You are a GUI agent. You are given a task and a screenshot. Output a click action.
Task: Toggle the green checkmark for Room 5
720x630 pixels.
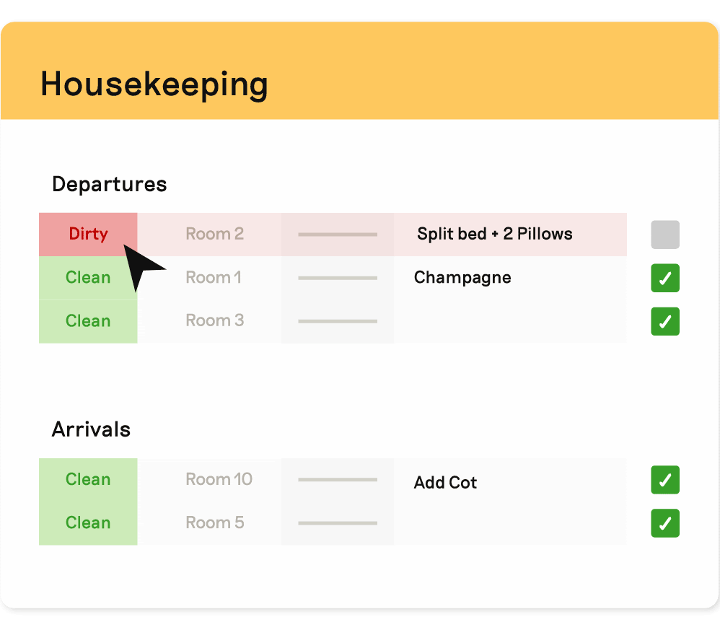664,523
